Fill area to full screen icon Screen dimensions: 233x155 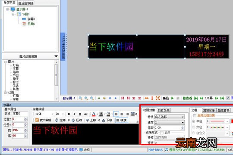157,98
